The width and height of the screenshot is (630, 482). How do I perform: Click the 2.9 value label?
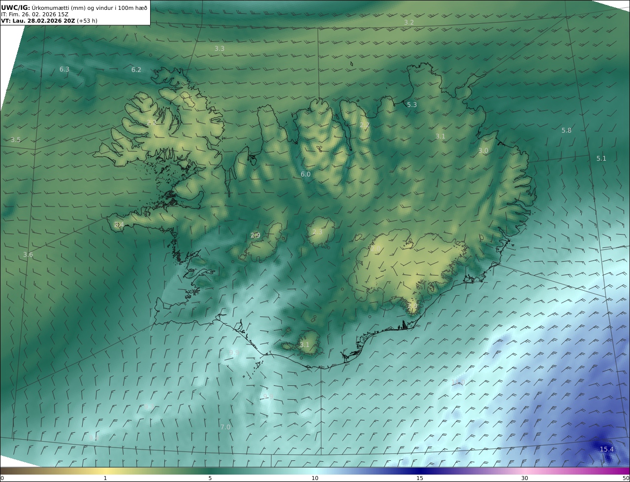(x=255, y=236)
